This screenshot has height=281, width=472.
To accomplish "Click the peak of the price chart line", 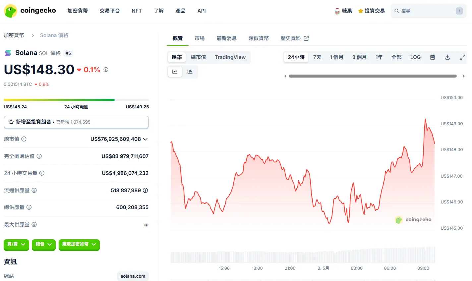I will [425, 119].
